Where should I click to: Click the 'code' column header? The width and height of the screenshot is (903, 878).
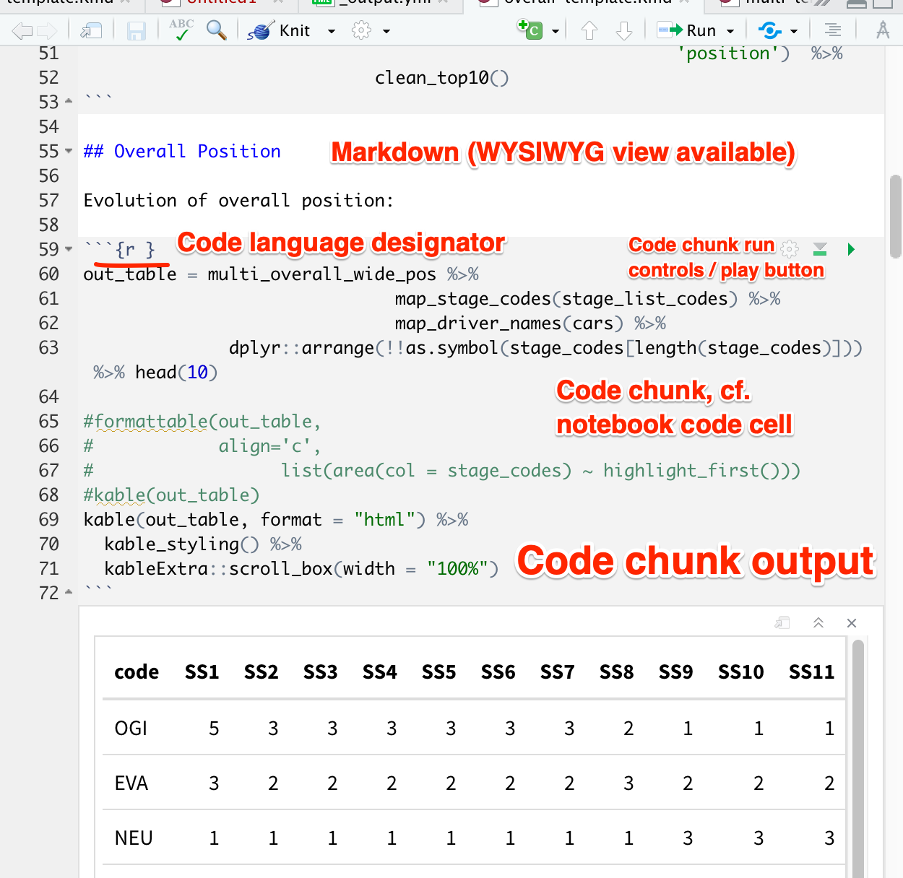[x=137, y=672]
